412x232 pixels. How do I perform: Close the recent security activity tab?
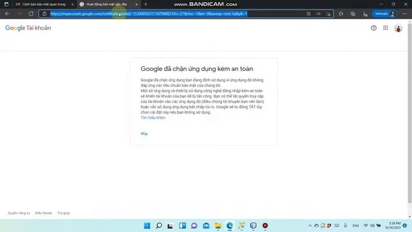pyautogui.click(x=136, y=5)
